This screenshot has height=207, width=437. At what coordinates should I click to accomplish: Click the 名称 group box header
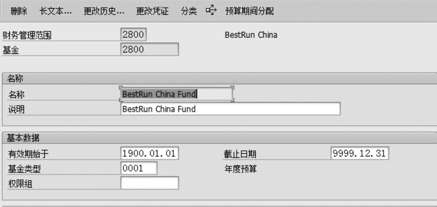(16, 79)
